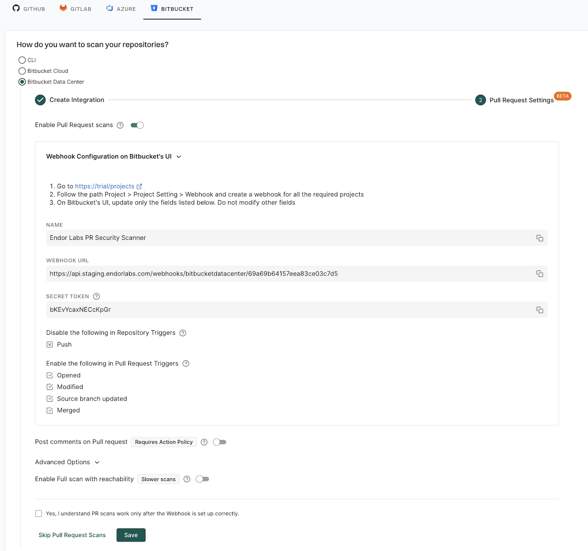
Task: Enable Full scan with reachability toggle
Action: 202,479
